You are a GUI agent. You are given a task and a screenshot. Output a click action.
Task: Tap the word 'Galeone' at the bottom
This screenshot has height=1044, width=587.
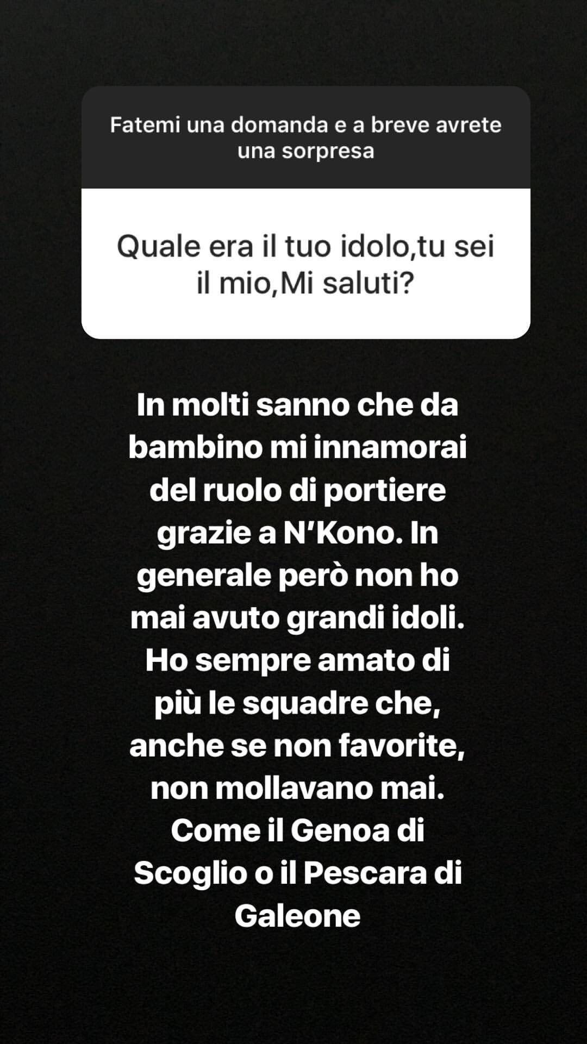pos(297,915)
